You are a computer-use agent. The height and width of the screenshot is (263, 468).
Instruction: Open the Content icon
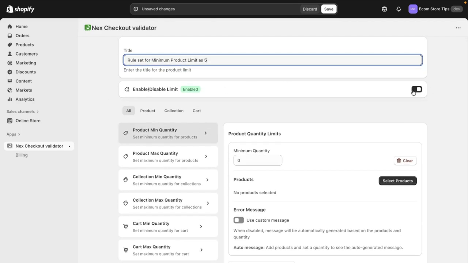(10, 81)
